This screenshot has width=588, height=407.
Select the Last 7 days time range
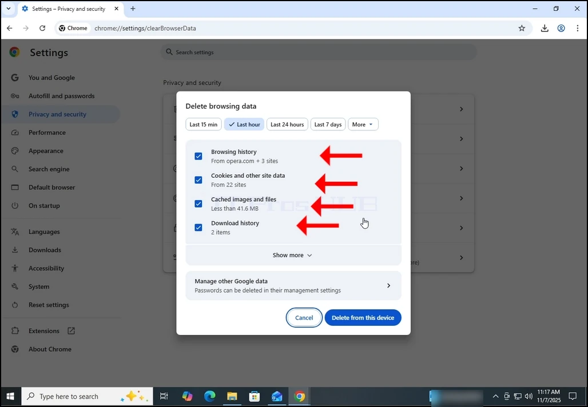328,125
